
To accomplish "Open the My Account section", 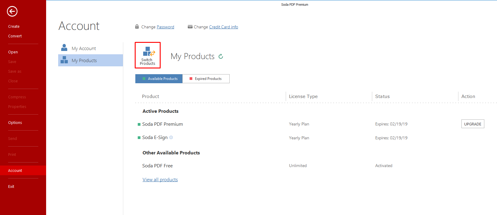I will tap(90, 48).
